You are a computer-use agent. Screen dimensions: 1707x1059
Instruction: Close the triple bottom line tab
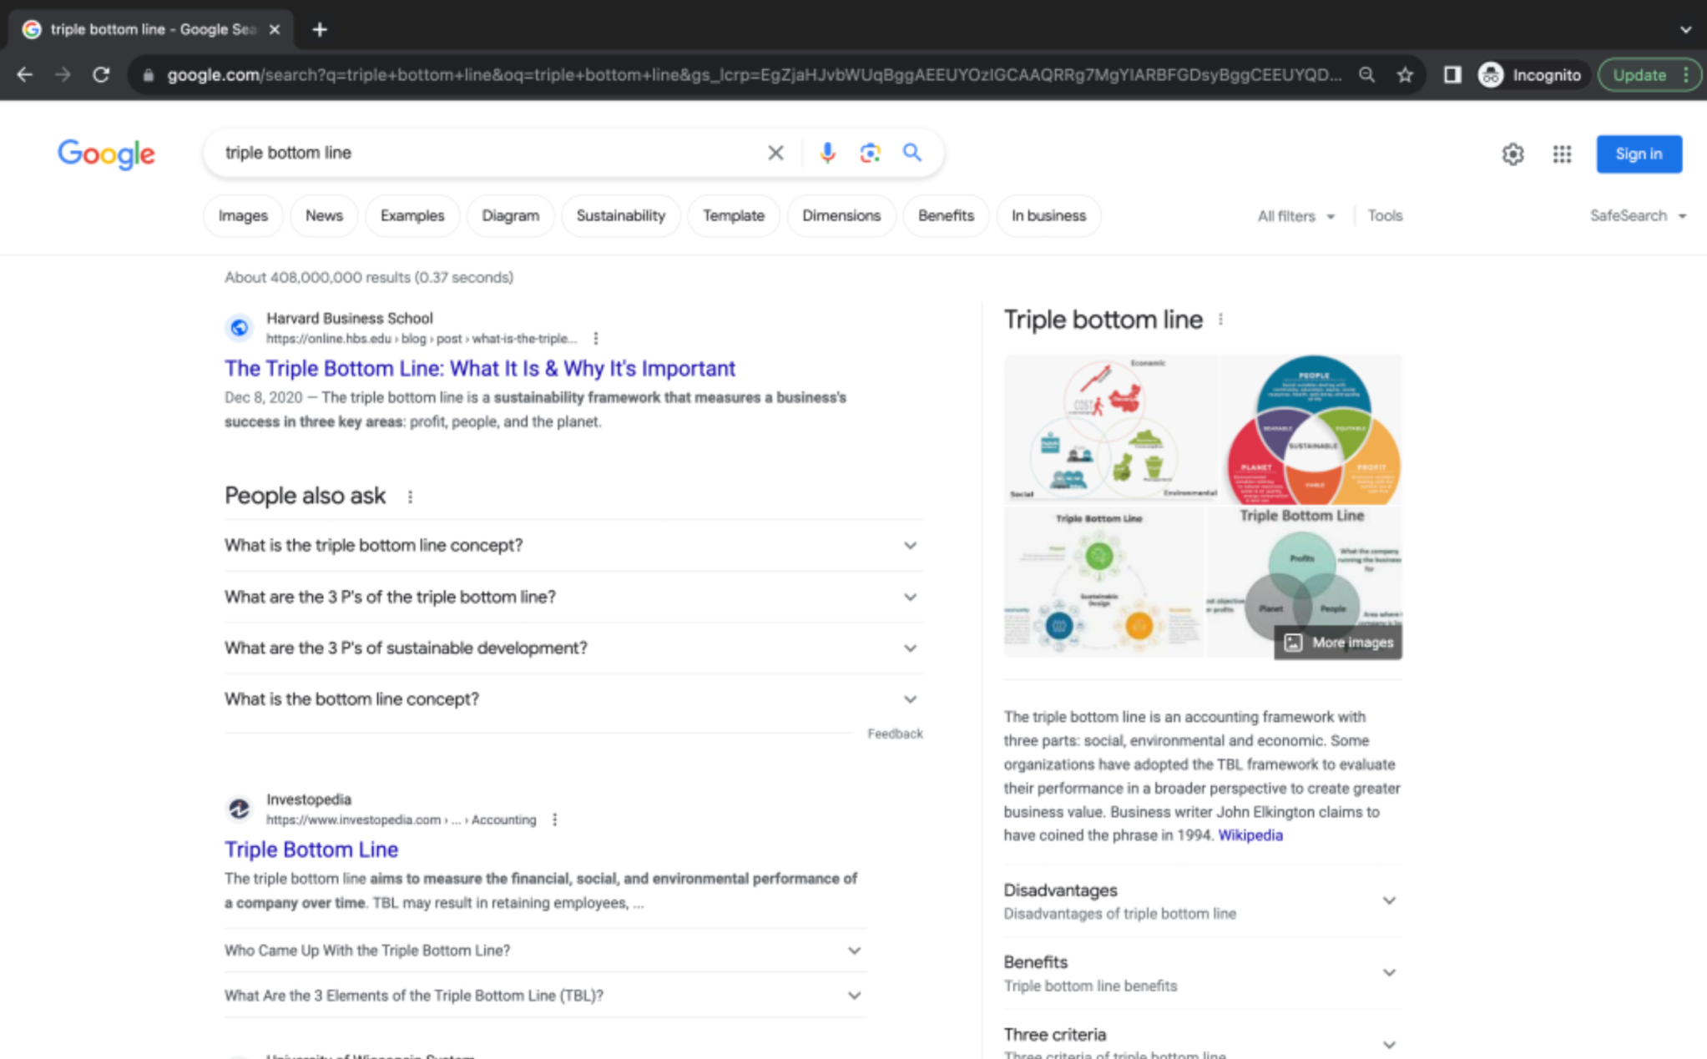(275, 29)
